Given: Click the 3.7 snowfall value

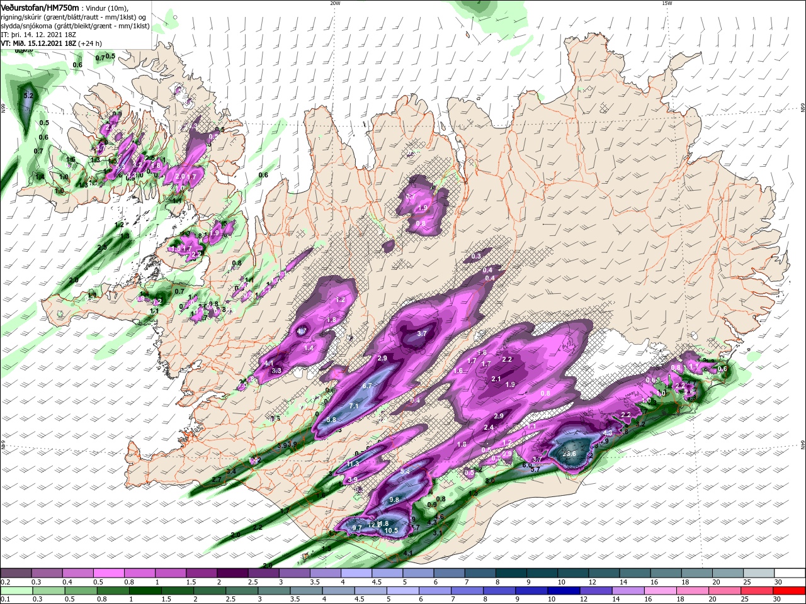Looking at the screenshot, I should (x=423, y=334).
